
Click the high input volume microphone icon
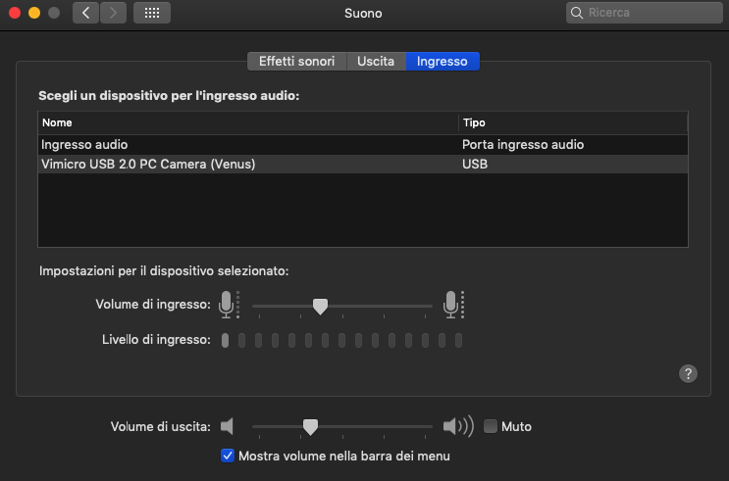[451, 305]
